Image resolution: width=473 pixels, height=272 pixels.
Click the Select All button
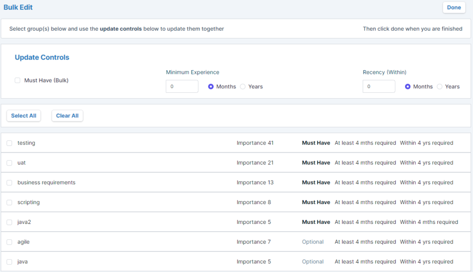(x=23, y=116)
